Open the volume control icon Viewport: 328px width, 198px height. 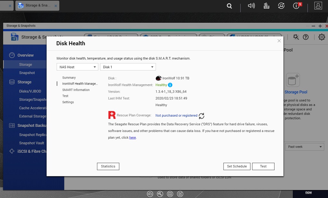click(x=251, y=6)
